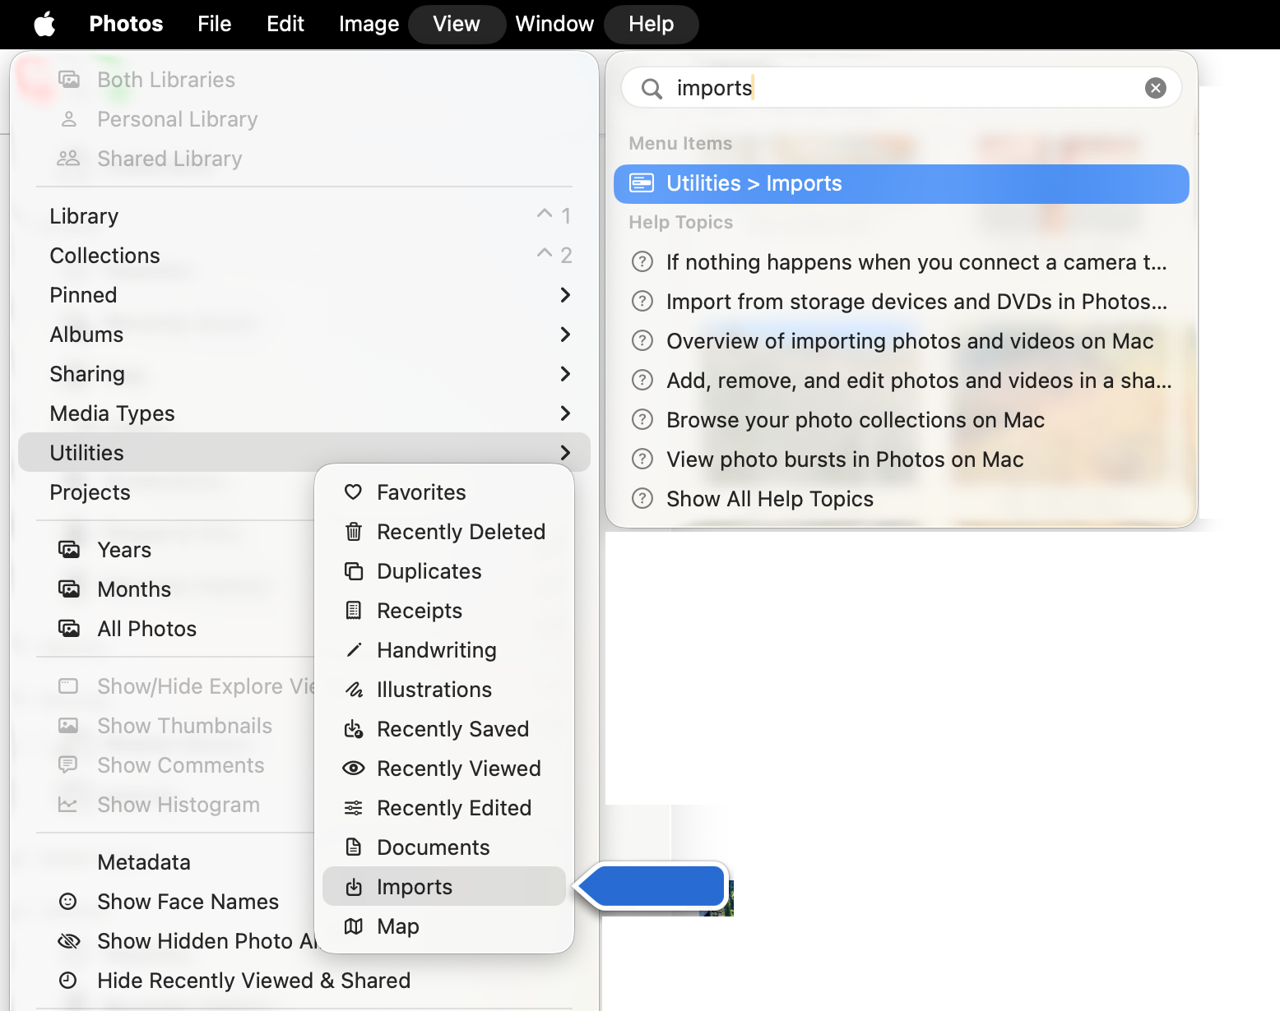Open Browse your photo collections on Mac topic

[902, 420]
